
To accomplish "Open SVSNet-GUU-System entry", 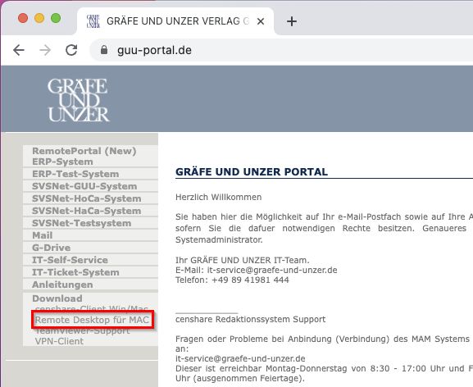I will click(84, 186).
